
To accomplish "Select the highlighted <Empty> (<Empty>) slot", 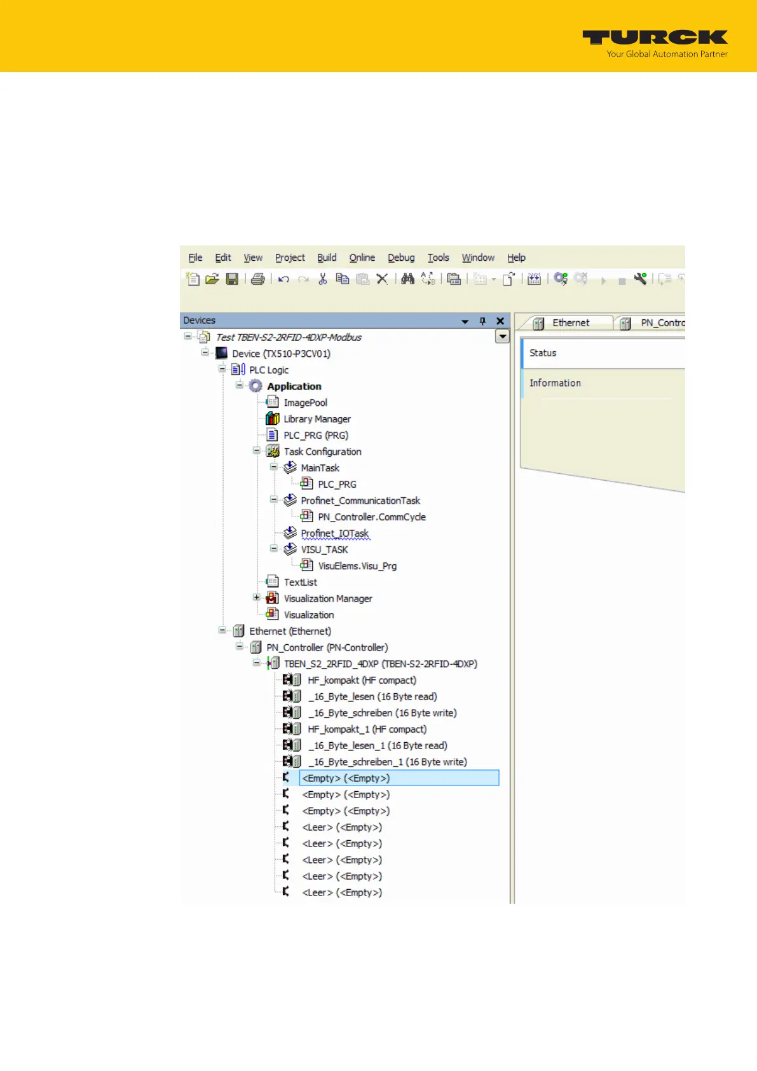I will pos(399,778).
